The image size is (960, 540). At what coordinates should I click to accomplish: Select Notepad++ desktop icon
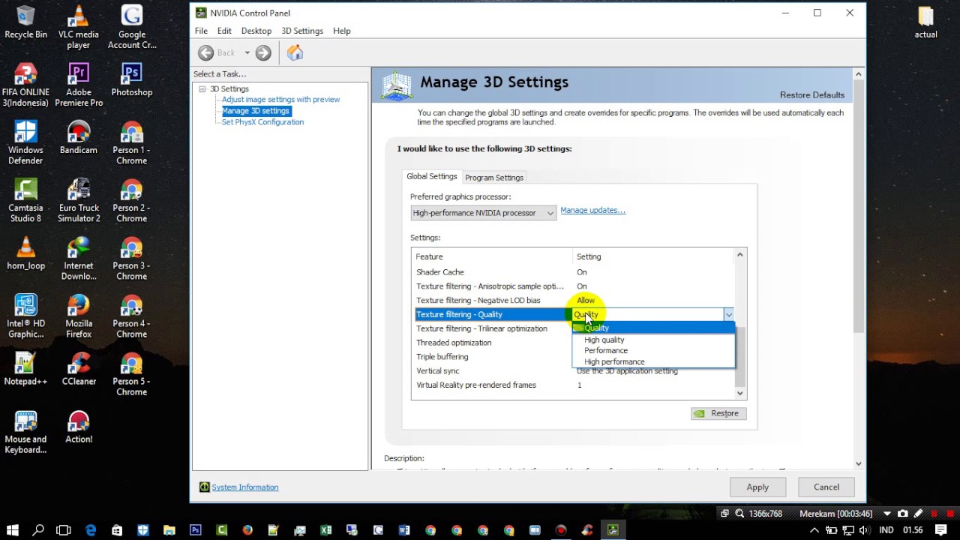tap(25, 369)
